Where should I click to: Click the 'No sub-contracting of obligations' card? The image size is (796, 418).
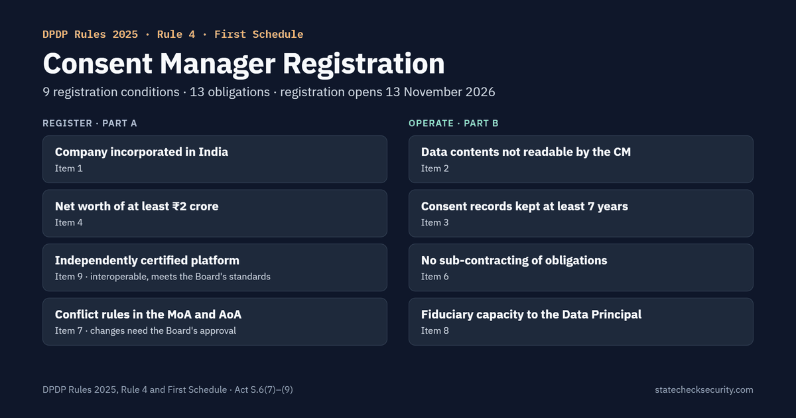pos(581,267)
